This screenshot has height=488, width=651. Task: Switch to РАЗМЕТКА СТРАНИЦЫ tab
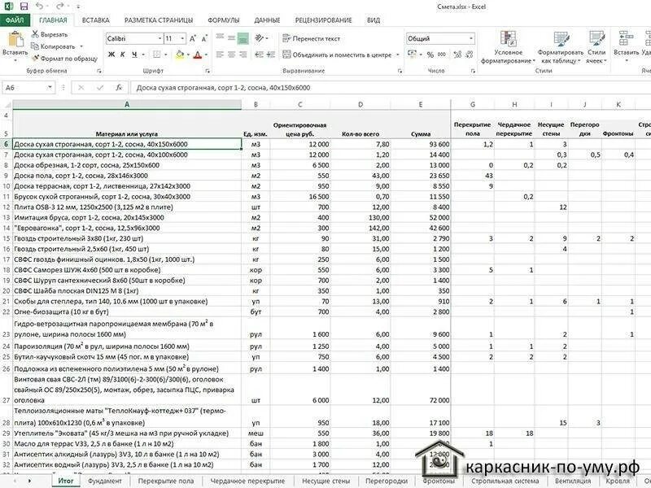(x=159, y=20)
